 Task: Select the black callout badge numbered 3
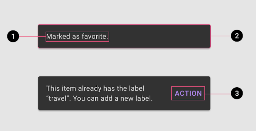tap(237, 93)
